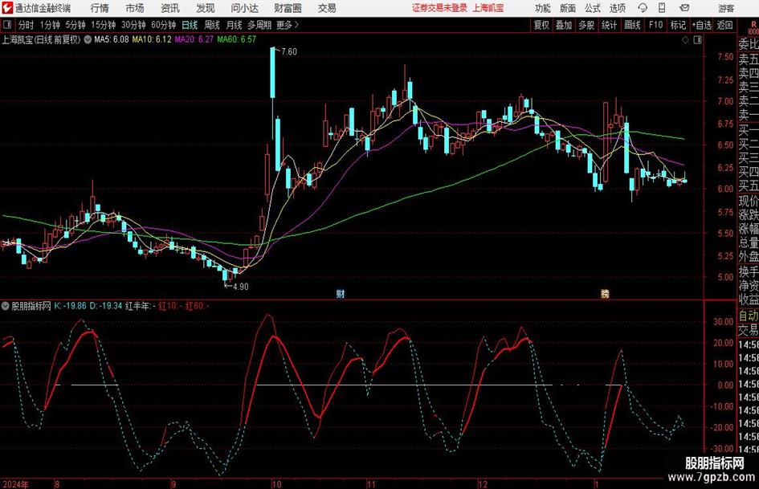The height and width of the screenshot is (489, 759).
Task: Click the blue 财 marker on the chart
Action: click(x=341, y=293)
